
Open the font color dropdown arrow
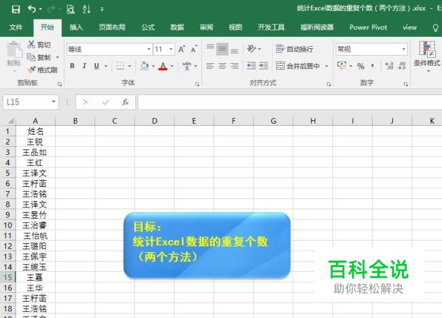tap(172, 66)
